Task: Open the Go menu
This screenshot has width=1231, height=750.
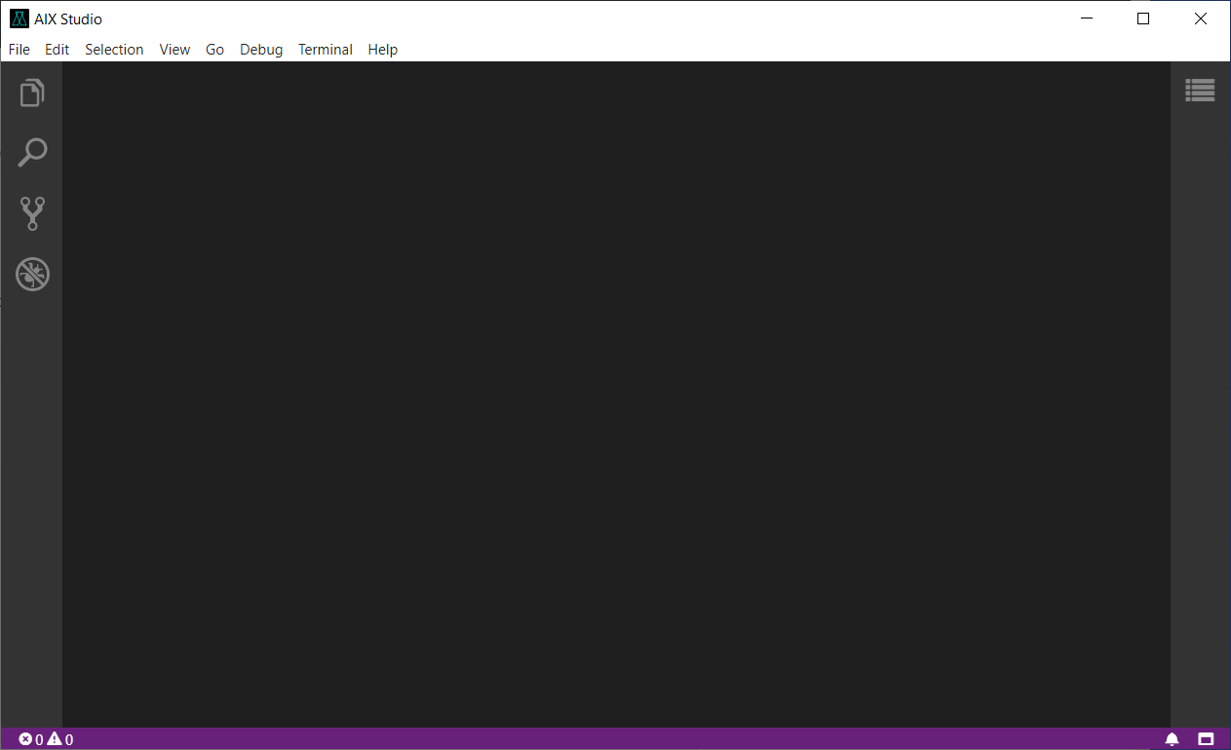Action: coord(215,50)
